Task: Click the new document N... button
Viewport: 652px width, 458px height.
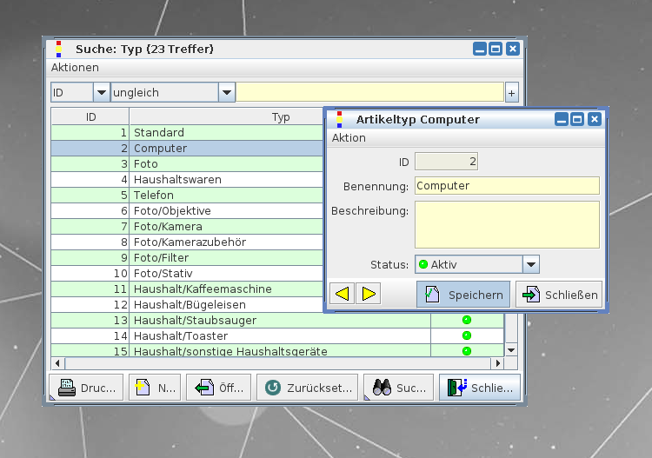Action: [x=153, y=388]
